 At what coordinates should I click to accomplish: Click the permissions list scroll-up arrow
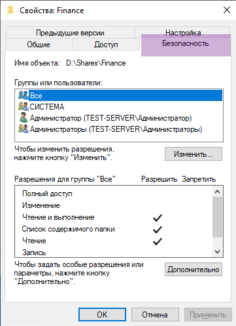click(x=217, y=192)
